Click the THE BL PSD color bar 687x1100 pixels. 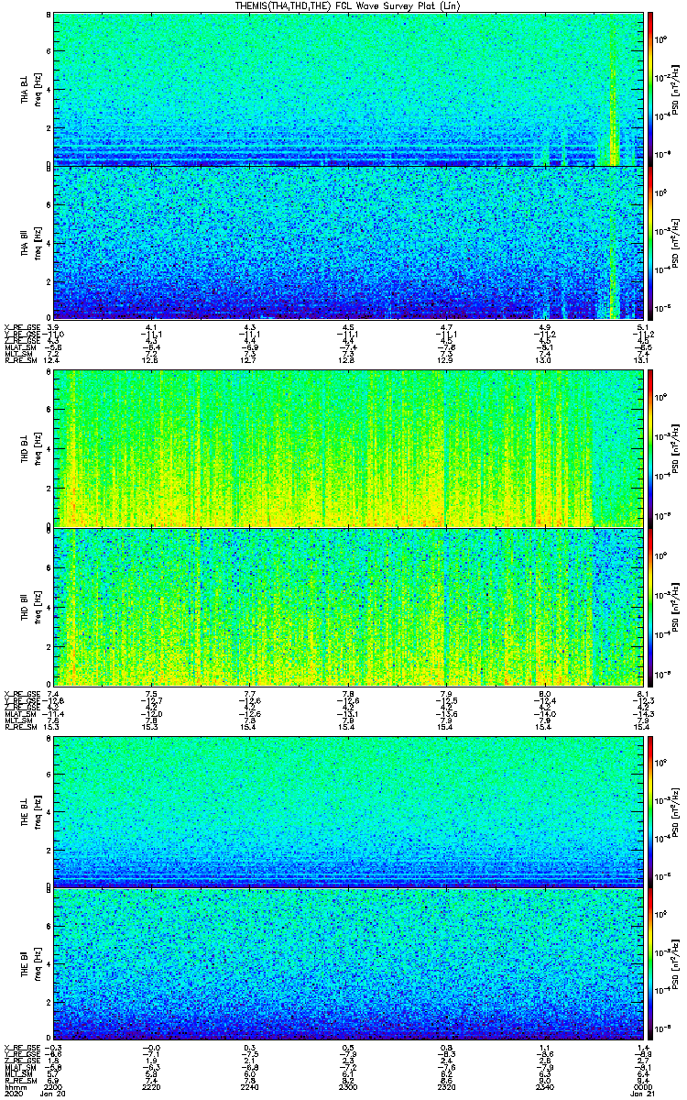[x=650, y=812]
